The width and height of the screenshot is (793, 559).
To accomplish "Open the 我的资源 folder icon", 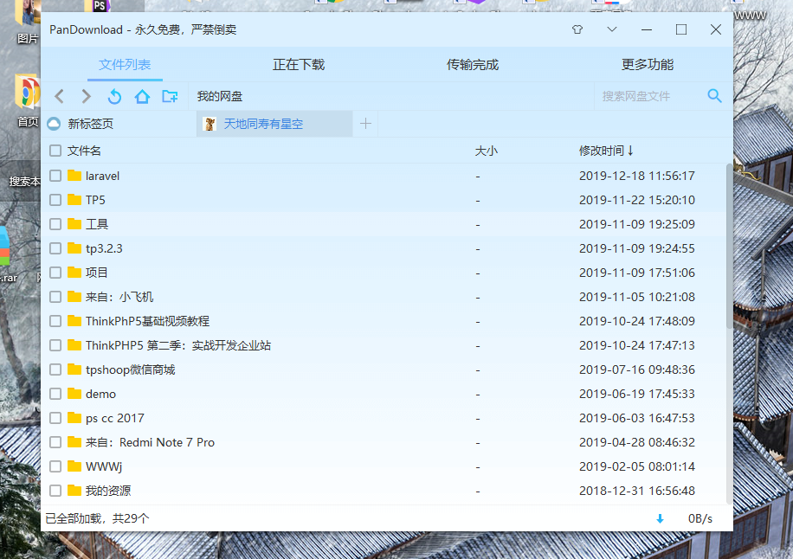I will (74, 491).
